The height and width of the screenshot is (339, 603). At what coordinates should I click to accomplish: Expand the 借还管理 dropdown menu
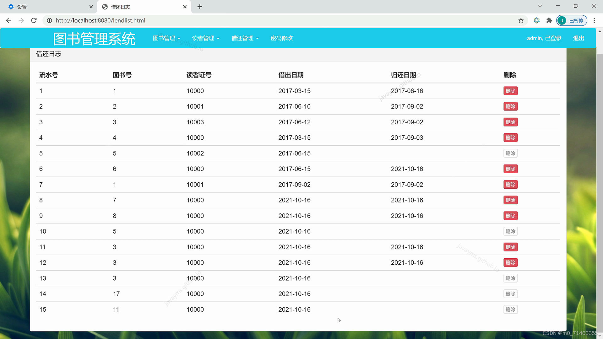[x=245, y=38]
